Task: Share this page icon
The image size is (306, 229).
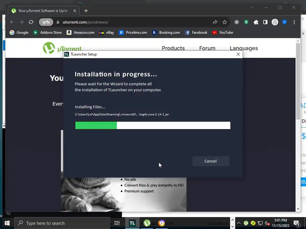Action: 215,22
